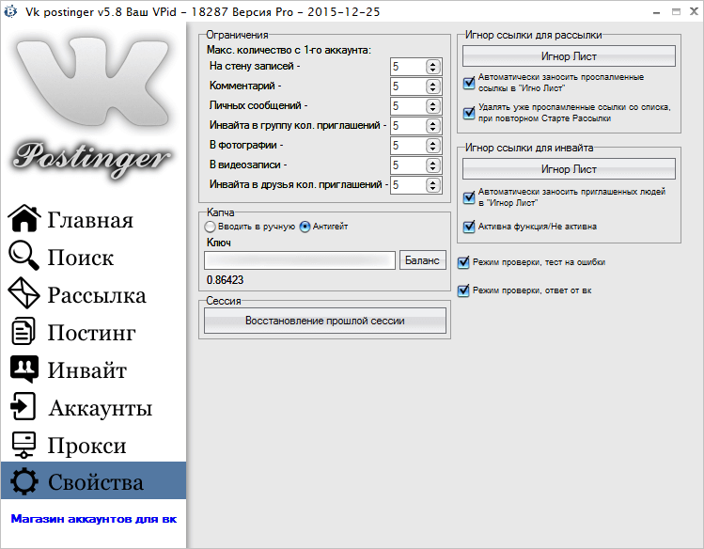This screenshot has height=549, width=704.
Task: Toggle deleting already spammed links on restart
Action: (x=469, y=113)
